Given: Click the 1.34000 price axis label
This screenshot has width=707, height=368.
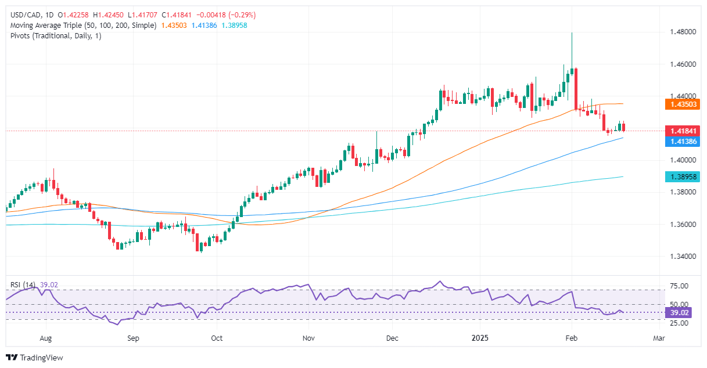Looking at the screenshot, I should pos(678,256).
